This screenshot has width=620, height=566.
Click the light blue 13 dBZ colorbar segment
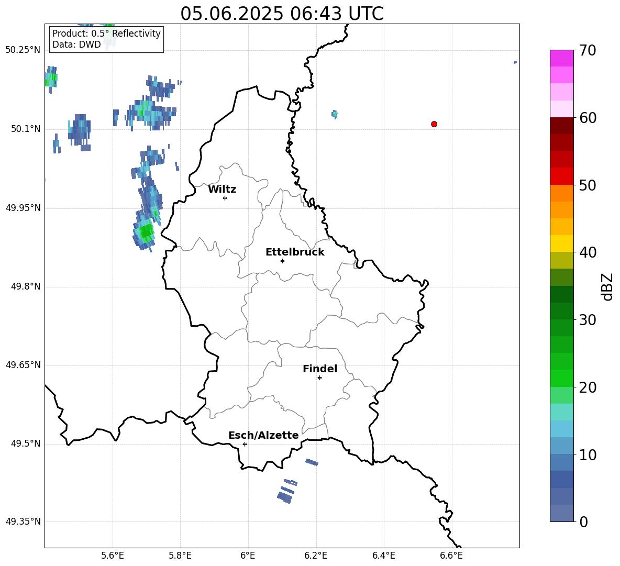(x=562, y=429)
